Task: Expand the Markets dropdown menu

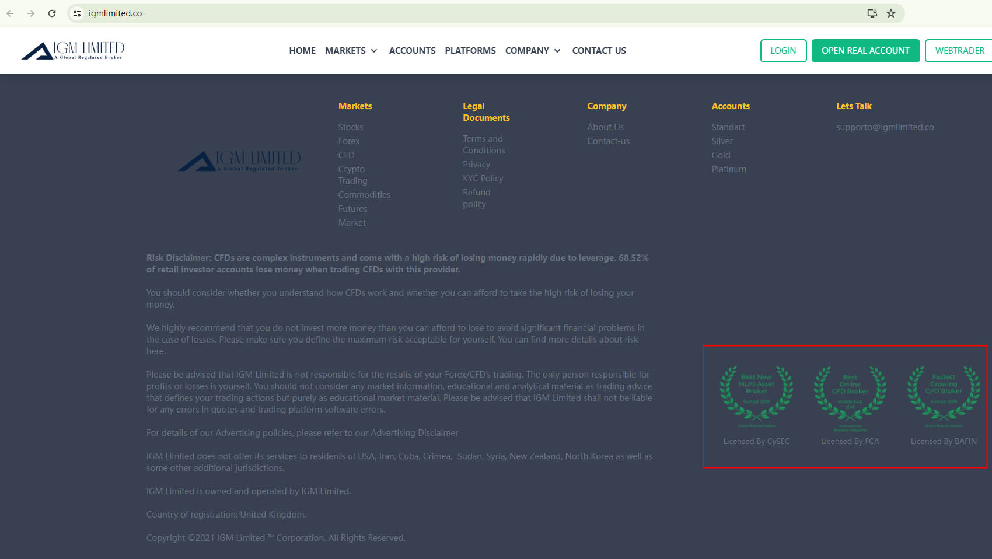Action: click(351, 51)
